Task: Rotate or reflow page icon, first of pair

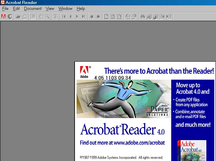Action: (128, 17)
